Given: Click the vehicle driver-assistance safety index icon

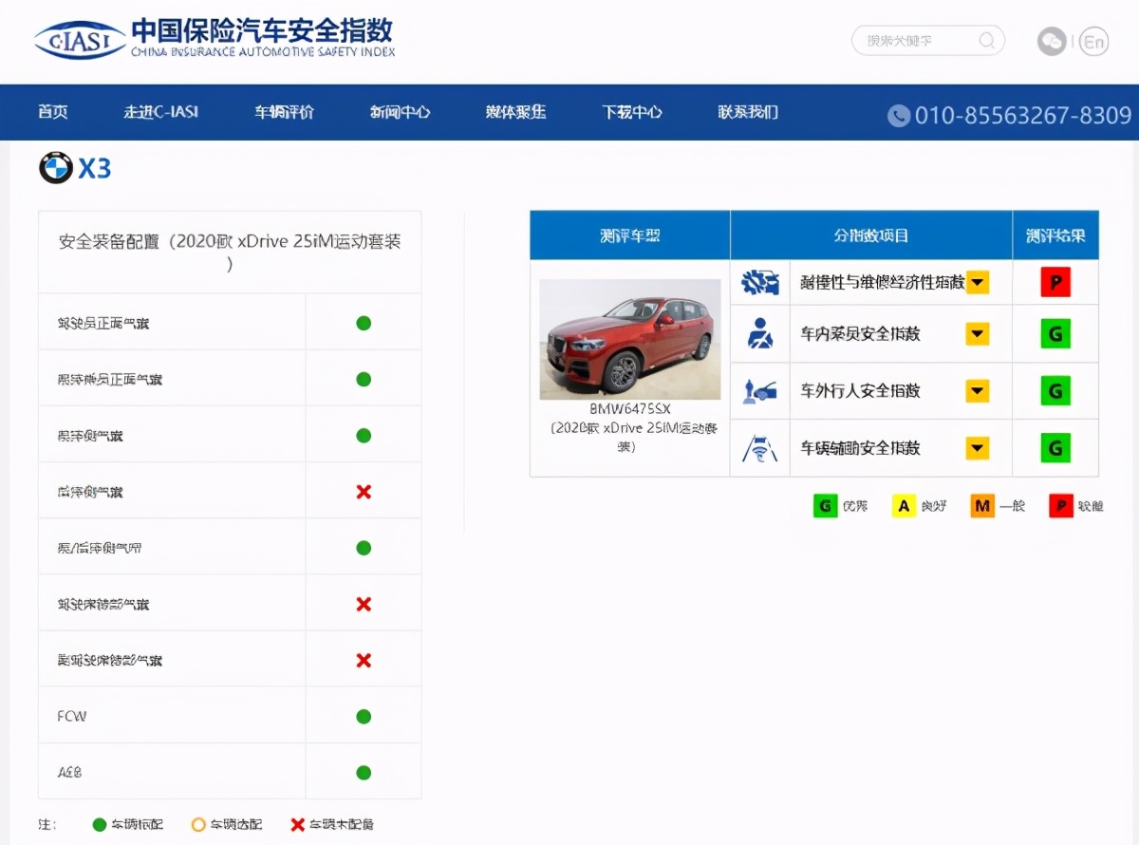Looking at the screenshot, I should (759, 447).
